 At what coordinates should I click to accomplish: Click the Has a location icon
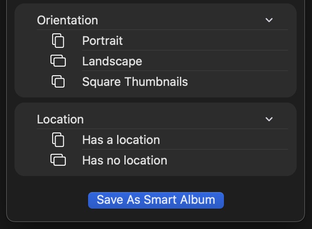[x=58, y=140]
